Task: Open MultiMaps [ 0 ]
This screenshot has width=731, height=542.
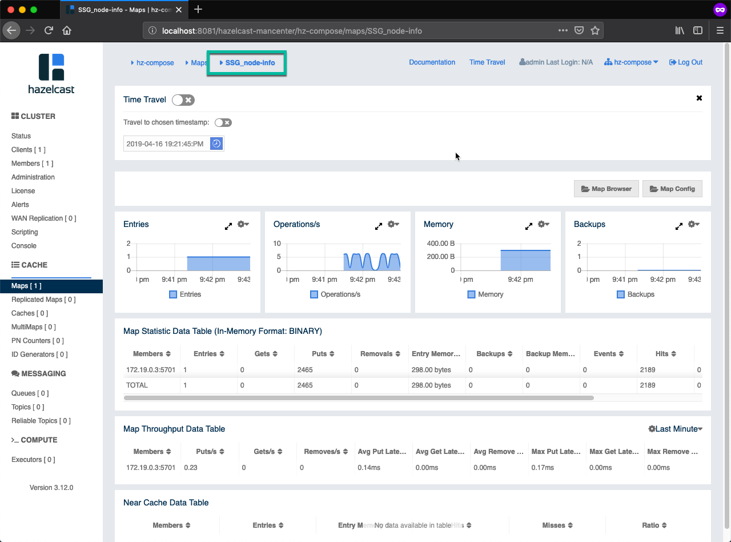Action: point(34,327)
